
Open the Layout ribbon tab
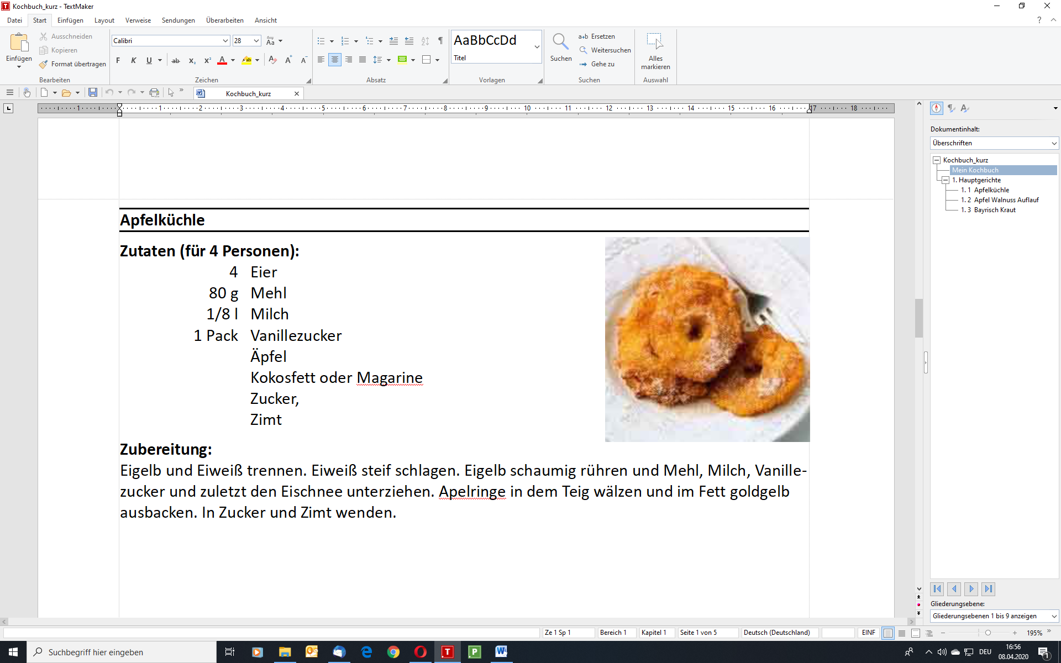tap(104, 20)
